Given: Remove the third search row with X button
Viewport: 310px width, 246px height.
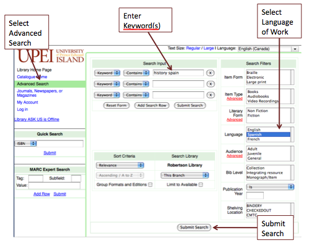Looking at the screenshot, I should (x=211, y=95).
